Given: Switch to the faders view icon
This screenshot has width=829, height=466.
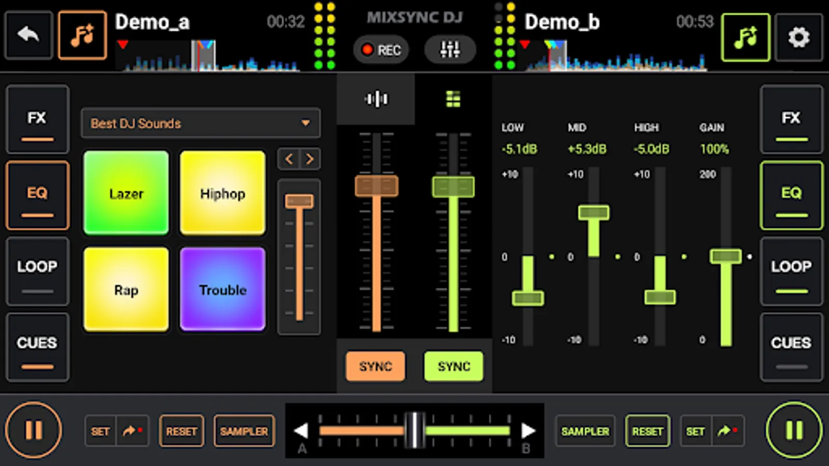Looking at the screenshot, I should pyautogui.click(x=375, y=98).
